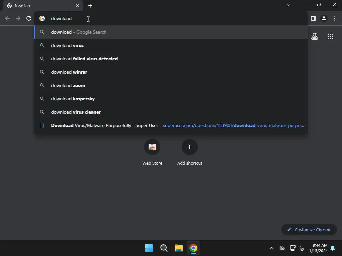Select the New Tab tab
Viewport: 342px width, 256px height.
click(43, 6)
